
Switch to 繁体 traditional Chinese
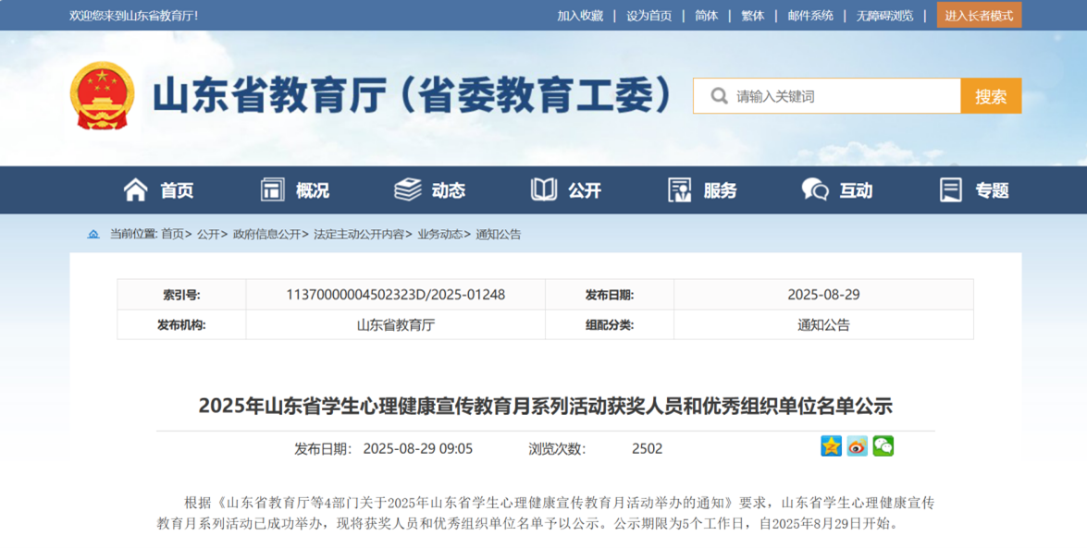click(753, 15)
